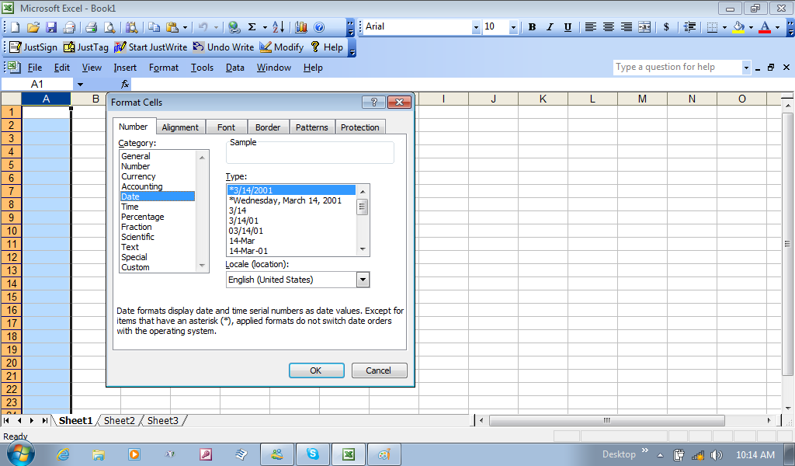Switch to the Alignment tab
Viewport: 795px width, 466px height.
click(180, 127)
